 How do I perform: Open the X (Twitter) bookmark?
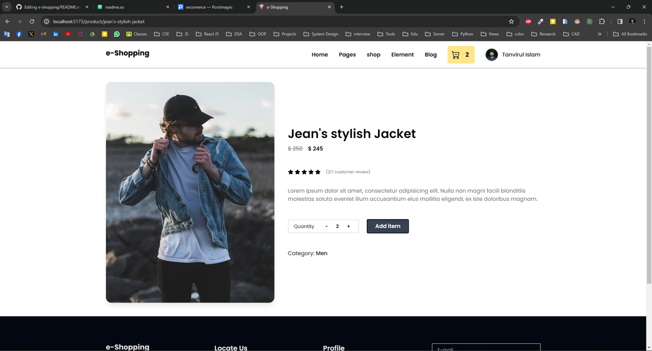(x=31, y=34)
